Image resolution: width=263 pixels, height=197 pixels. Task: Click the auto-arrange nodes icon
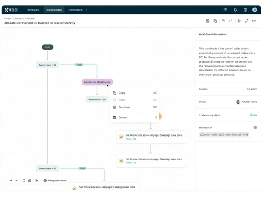coord(36,180)
